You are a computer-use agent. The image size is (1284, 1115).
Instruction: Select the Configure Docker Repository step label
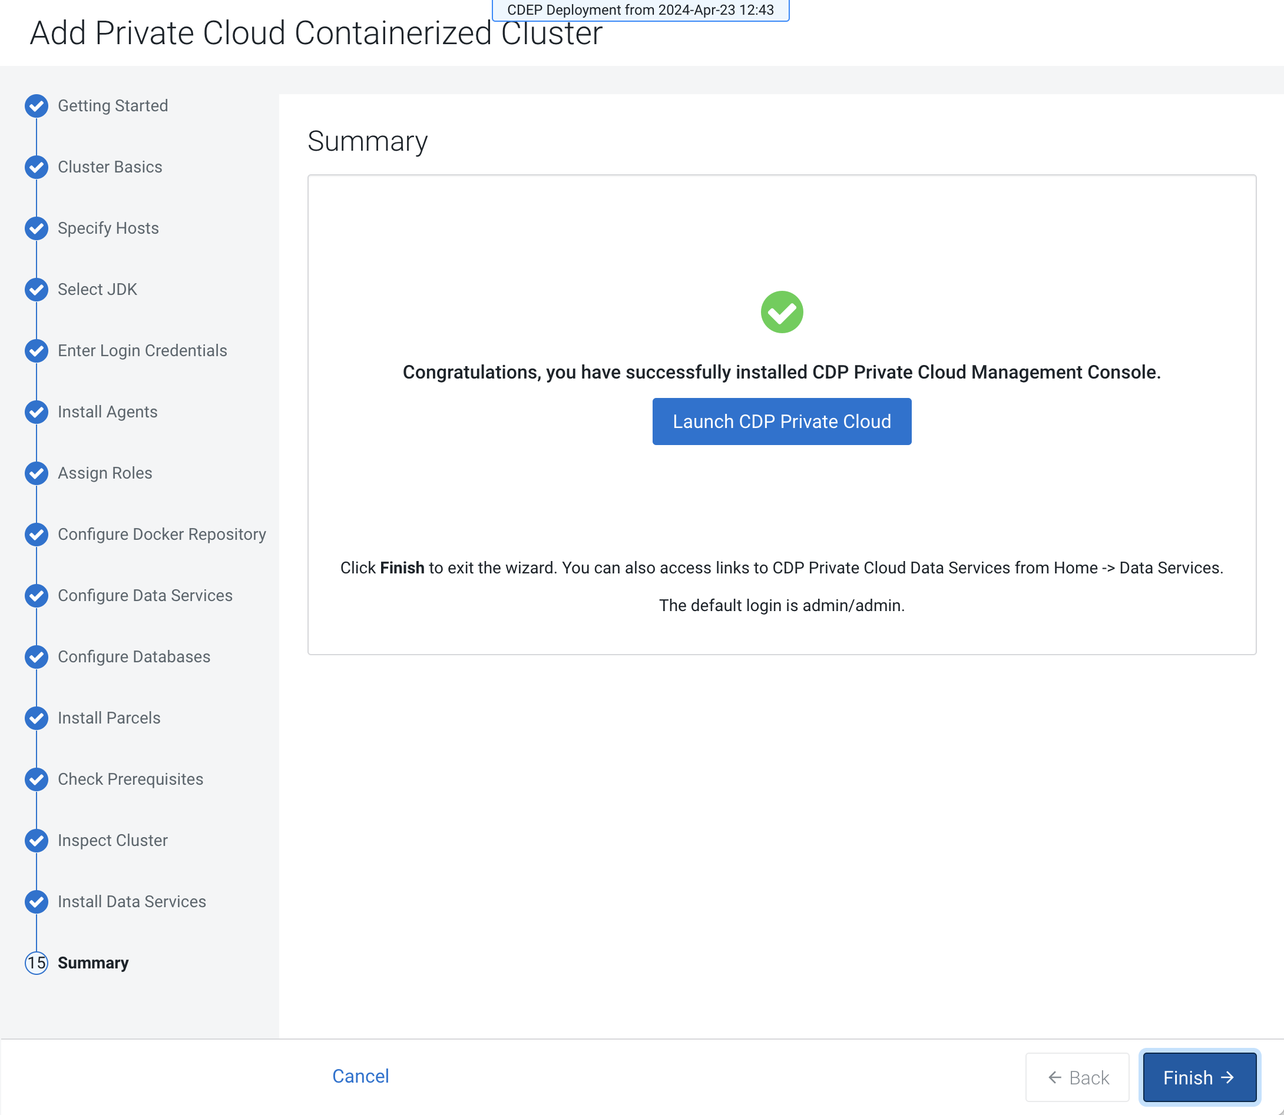tap(162, 535)
